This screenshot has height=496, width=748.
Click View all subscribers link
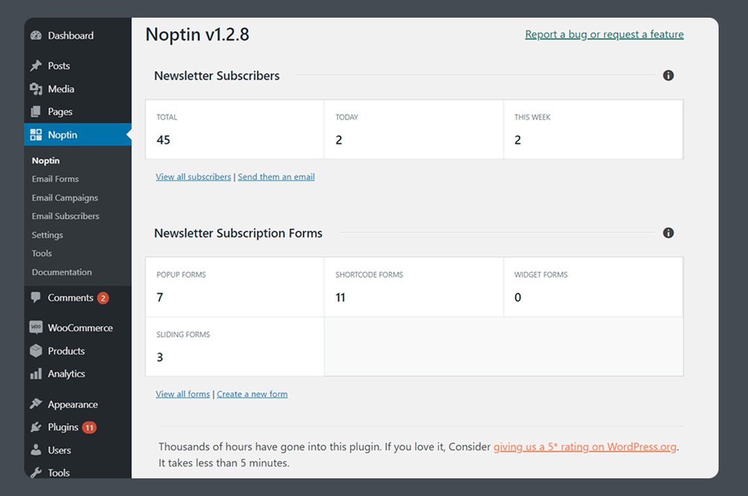[x=193, y=177]
